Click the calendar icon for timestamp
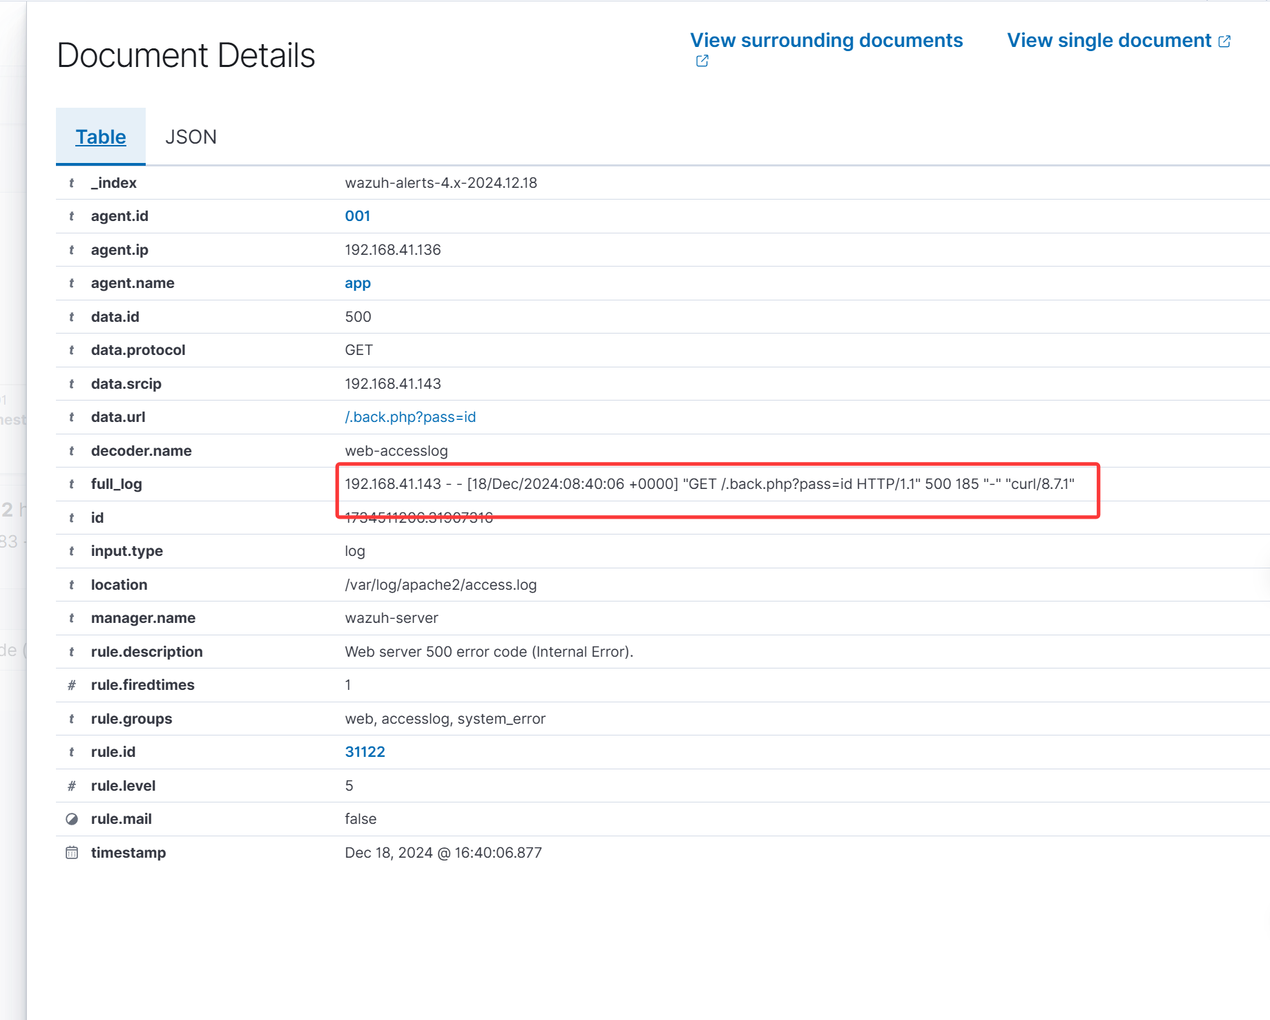This screenshot has height=1020, width=1270. coord(71,853)
